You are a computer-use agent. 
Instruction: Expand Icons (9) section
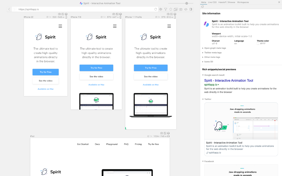pos(208,62)
